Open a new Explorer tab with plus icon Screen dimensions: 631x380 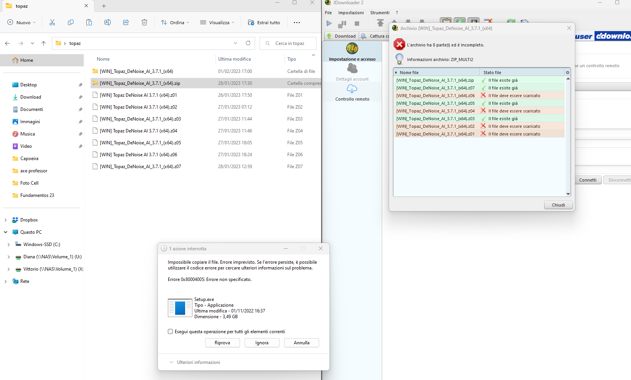[104, 6]
